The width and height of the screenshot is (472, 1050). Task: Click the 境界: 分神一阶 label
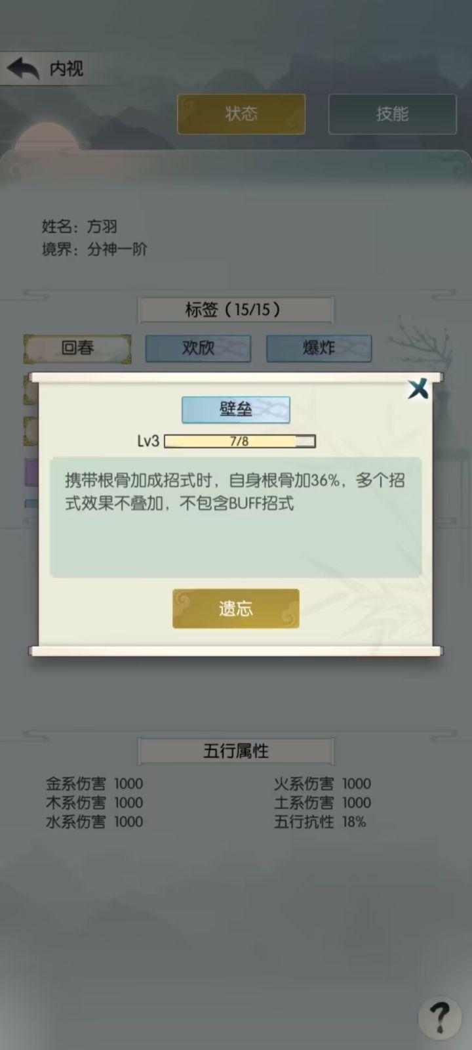click(x=94, y=249)
